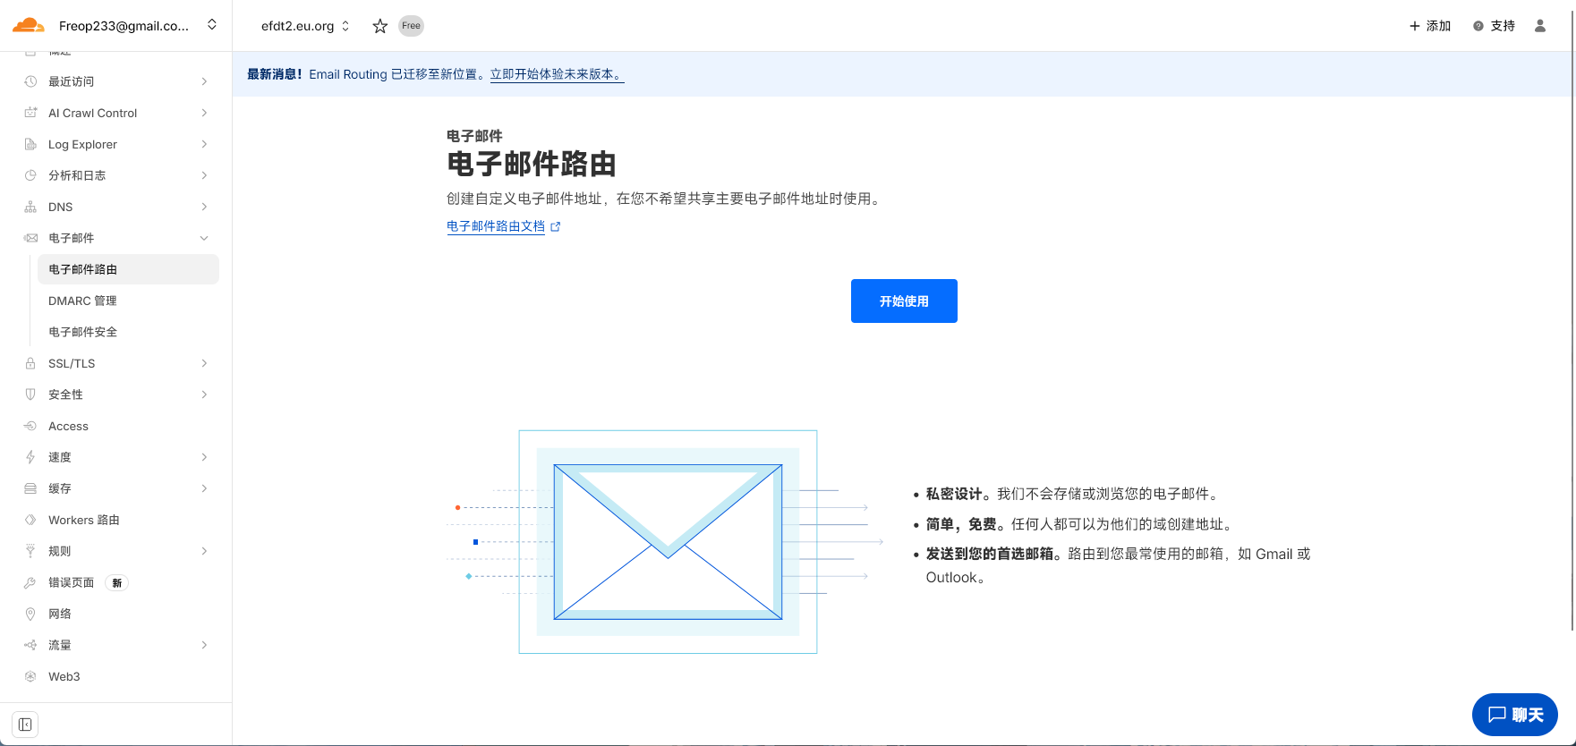This screenshot has height=746, width=1576.
Task: Open the 电子邮件路由文档 link
Action: 496,226
